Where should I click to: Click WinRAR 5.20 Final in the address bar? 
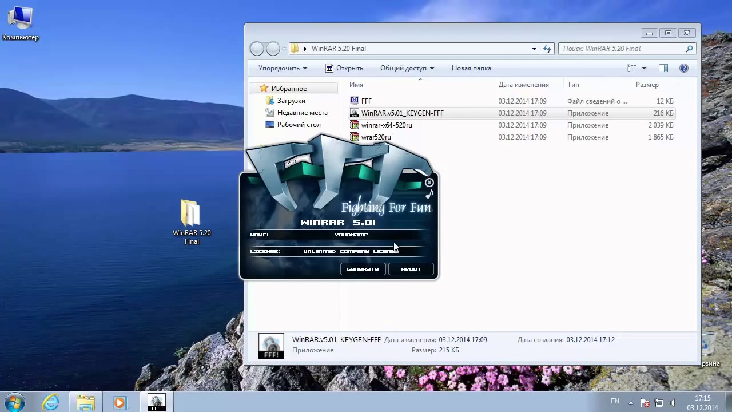339,49
